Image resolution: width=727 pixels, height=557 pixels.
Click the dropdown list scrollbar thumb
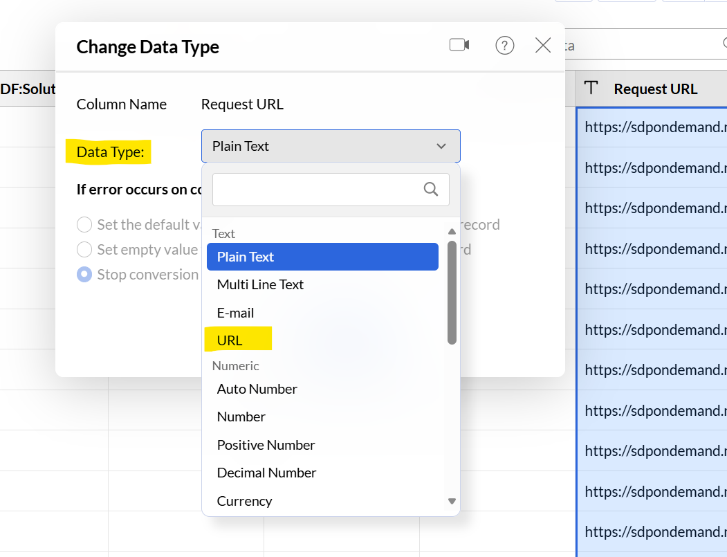[x=452, y=291]
